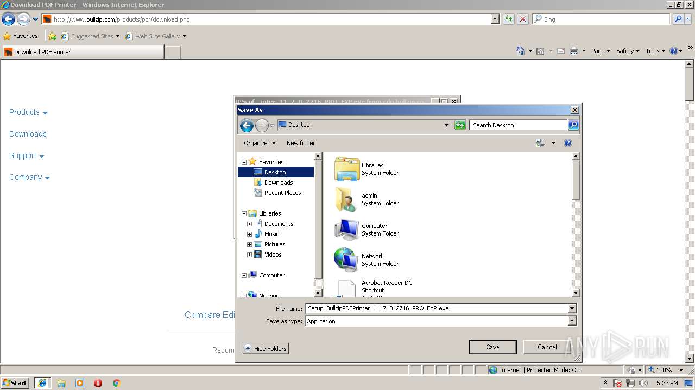Expand the Pictures library node
This screenshot has height=390, width=695.
click(x=249, y=244)
